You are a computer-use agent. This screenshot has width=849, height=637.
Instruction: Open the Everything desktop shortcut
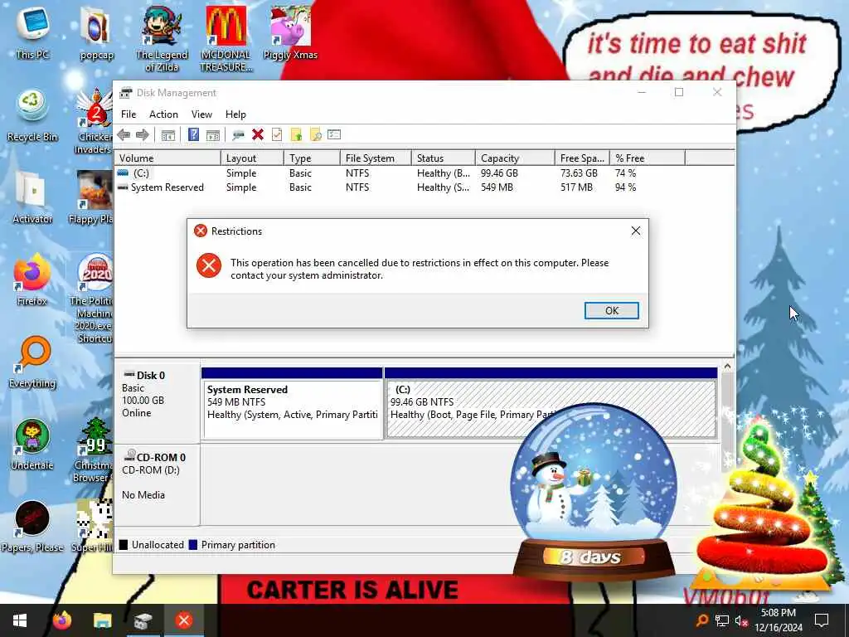[x=32, y=362]
